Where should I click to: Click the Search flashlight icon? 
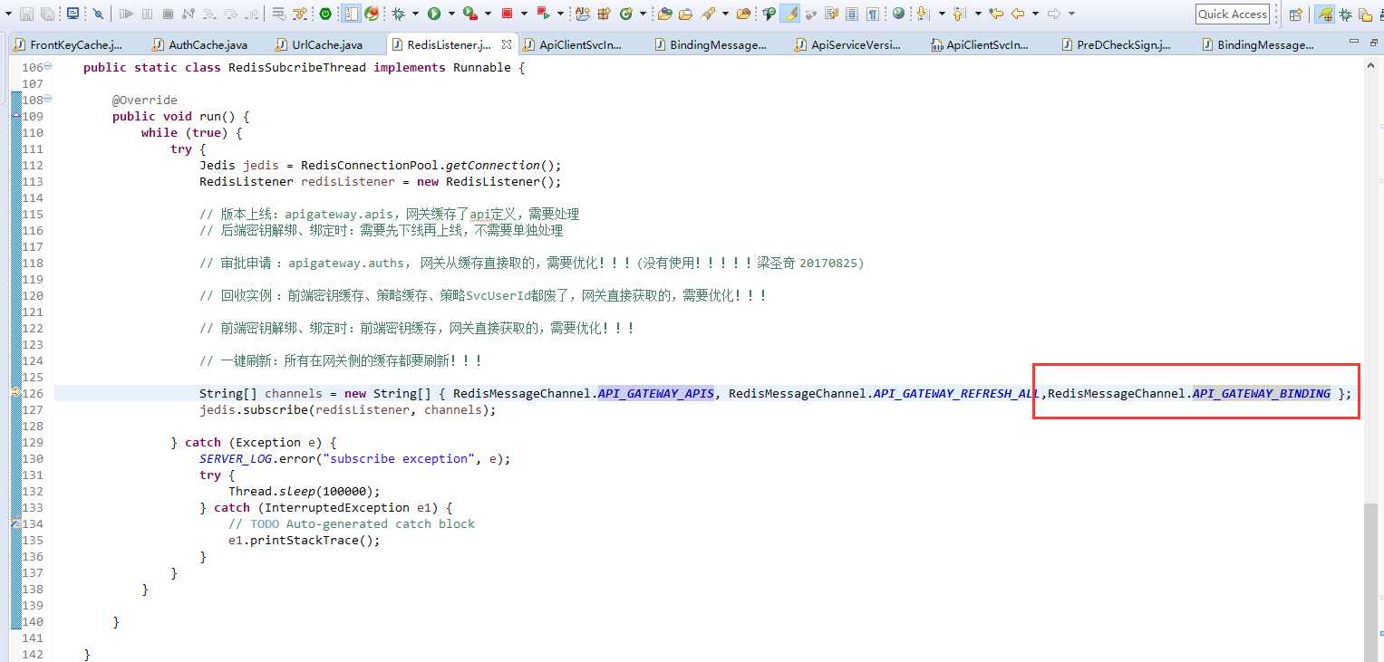pos(709,14)
